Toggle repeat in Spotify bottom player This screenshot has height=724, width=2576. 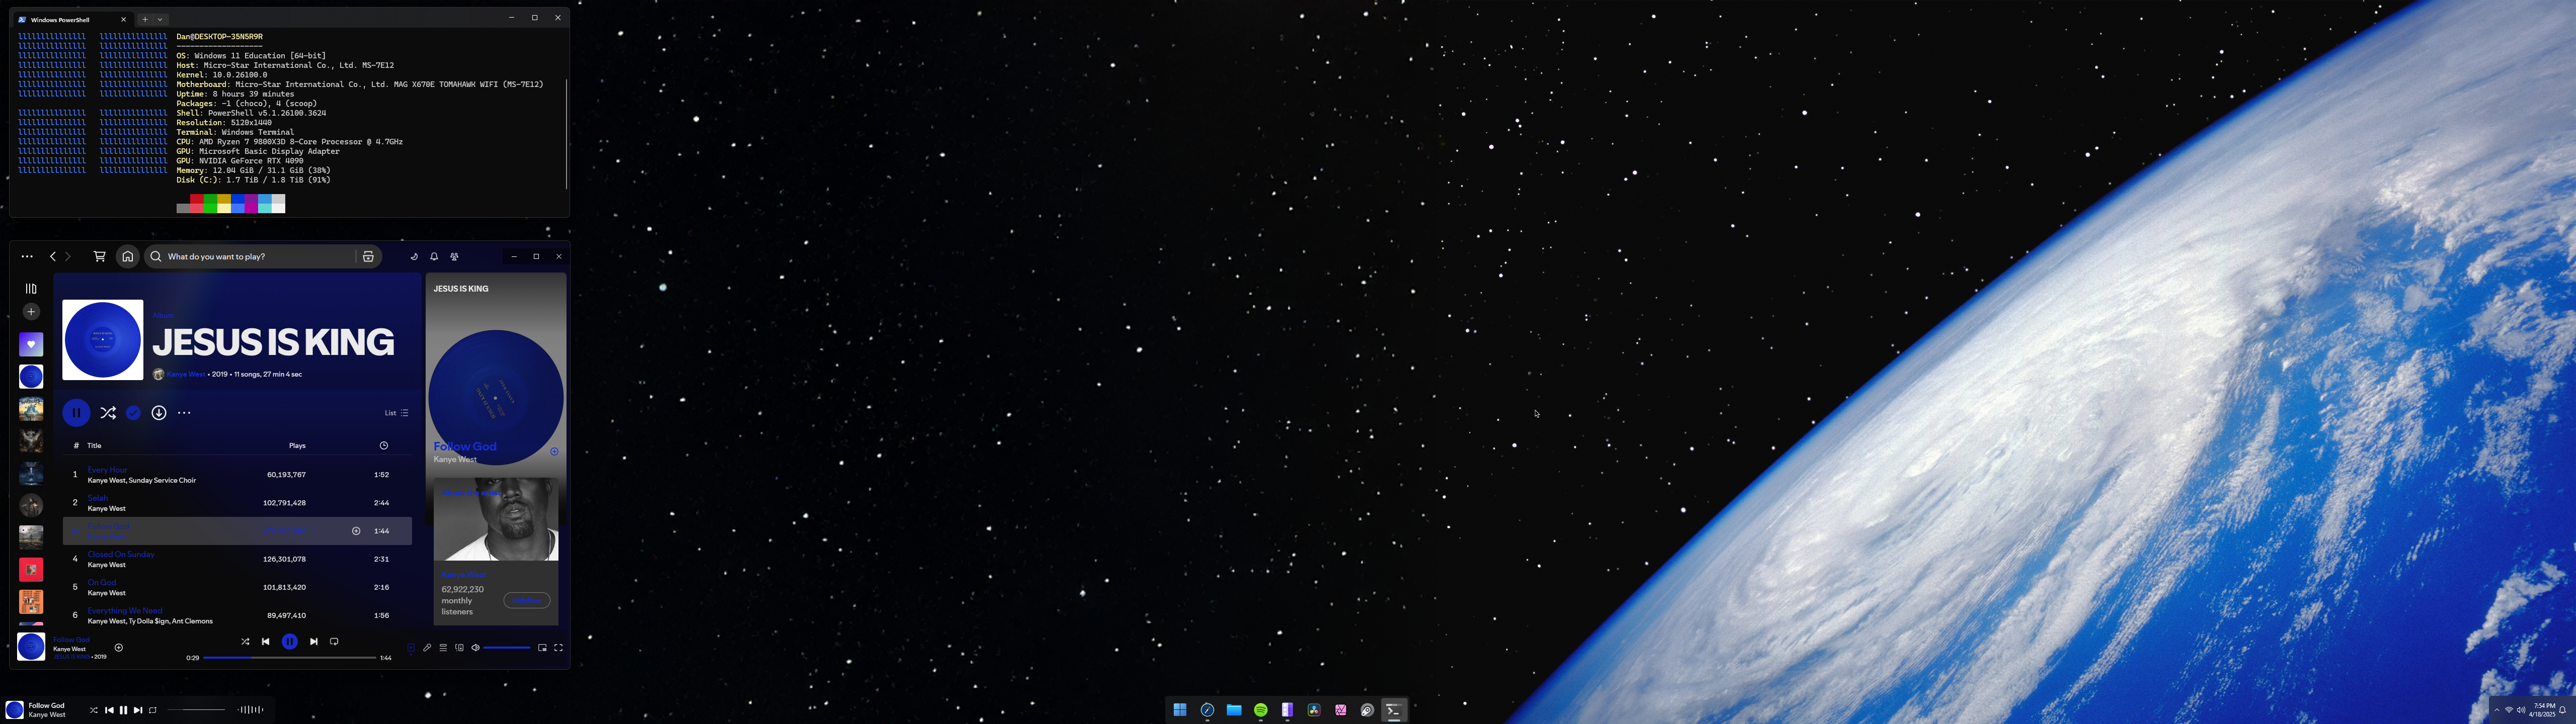tap(334, 642)
